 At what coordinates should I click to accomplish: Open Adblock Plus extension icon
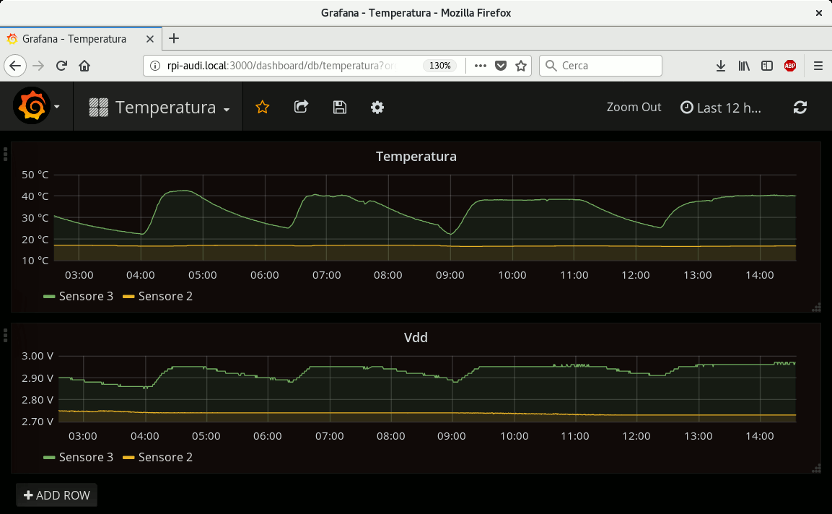pos(790,66)
